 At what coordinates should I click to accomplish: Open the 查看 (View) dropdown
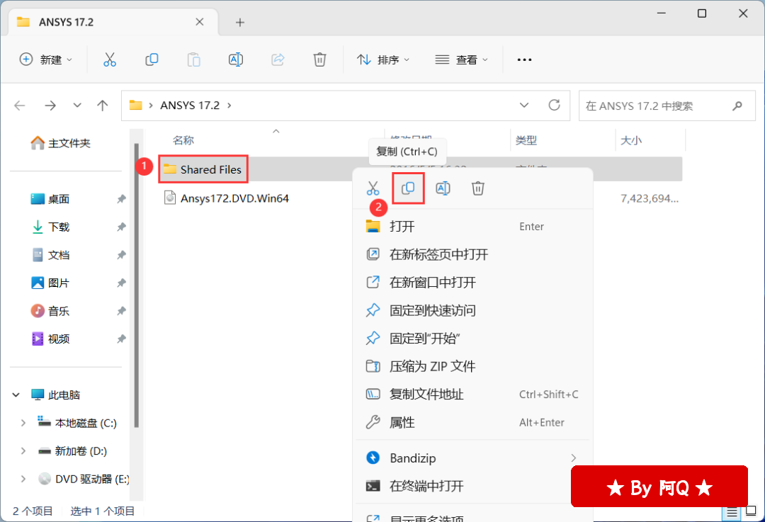(x=462, y=59)
